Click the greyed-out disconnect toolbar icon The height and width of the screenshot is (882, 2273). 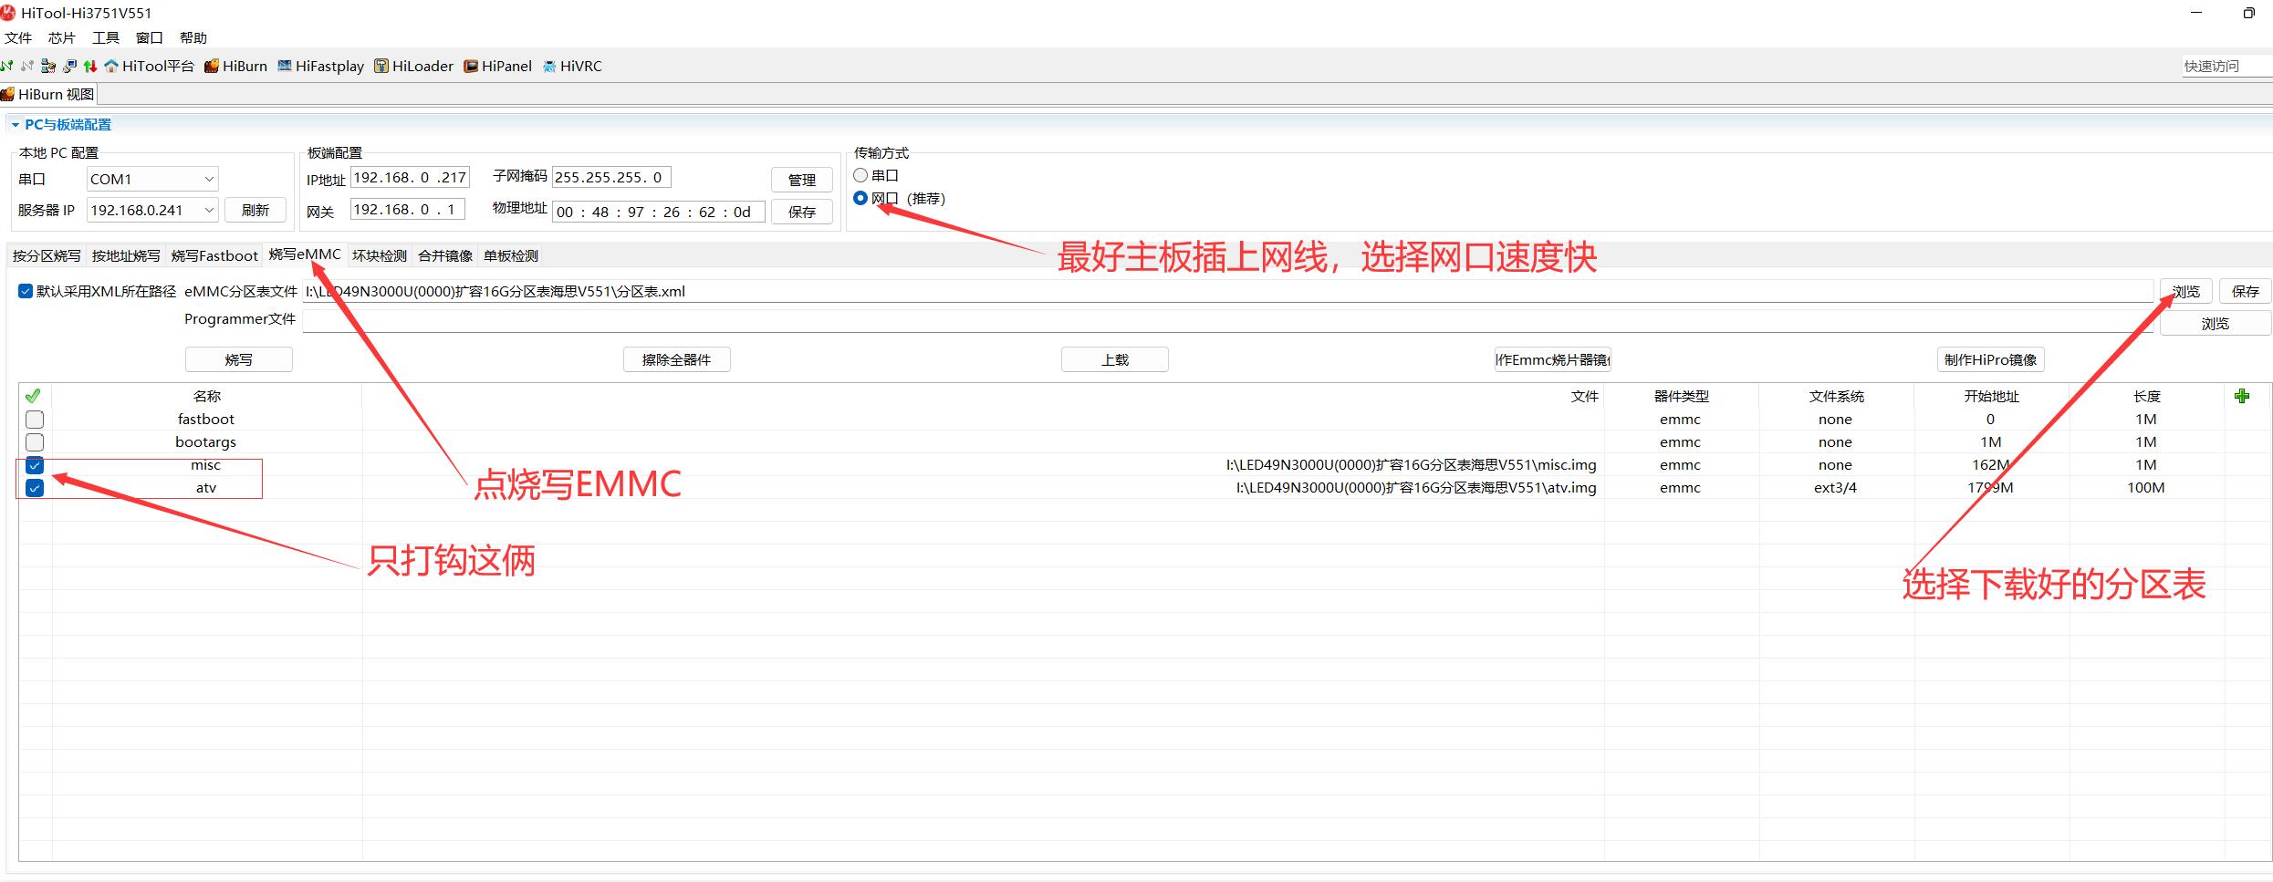tap(27, 66)
